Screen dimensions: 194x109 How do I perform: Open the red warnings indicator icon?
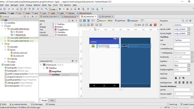[x=155, y=25]
